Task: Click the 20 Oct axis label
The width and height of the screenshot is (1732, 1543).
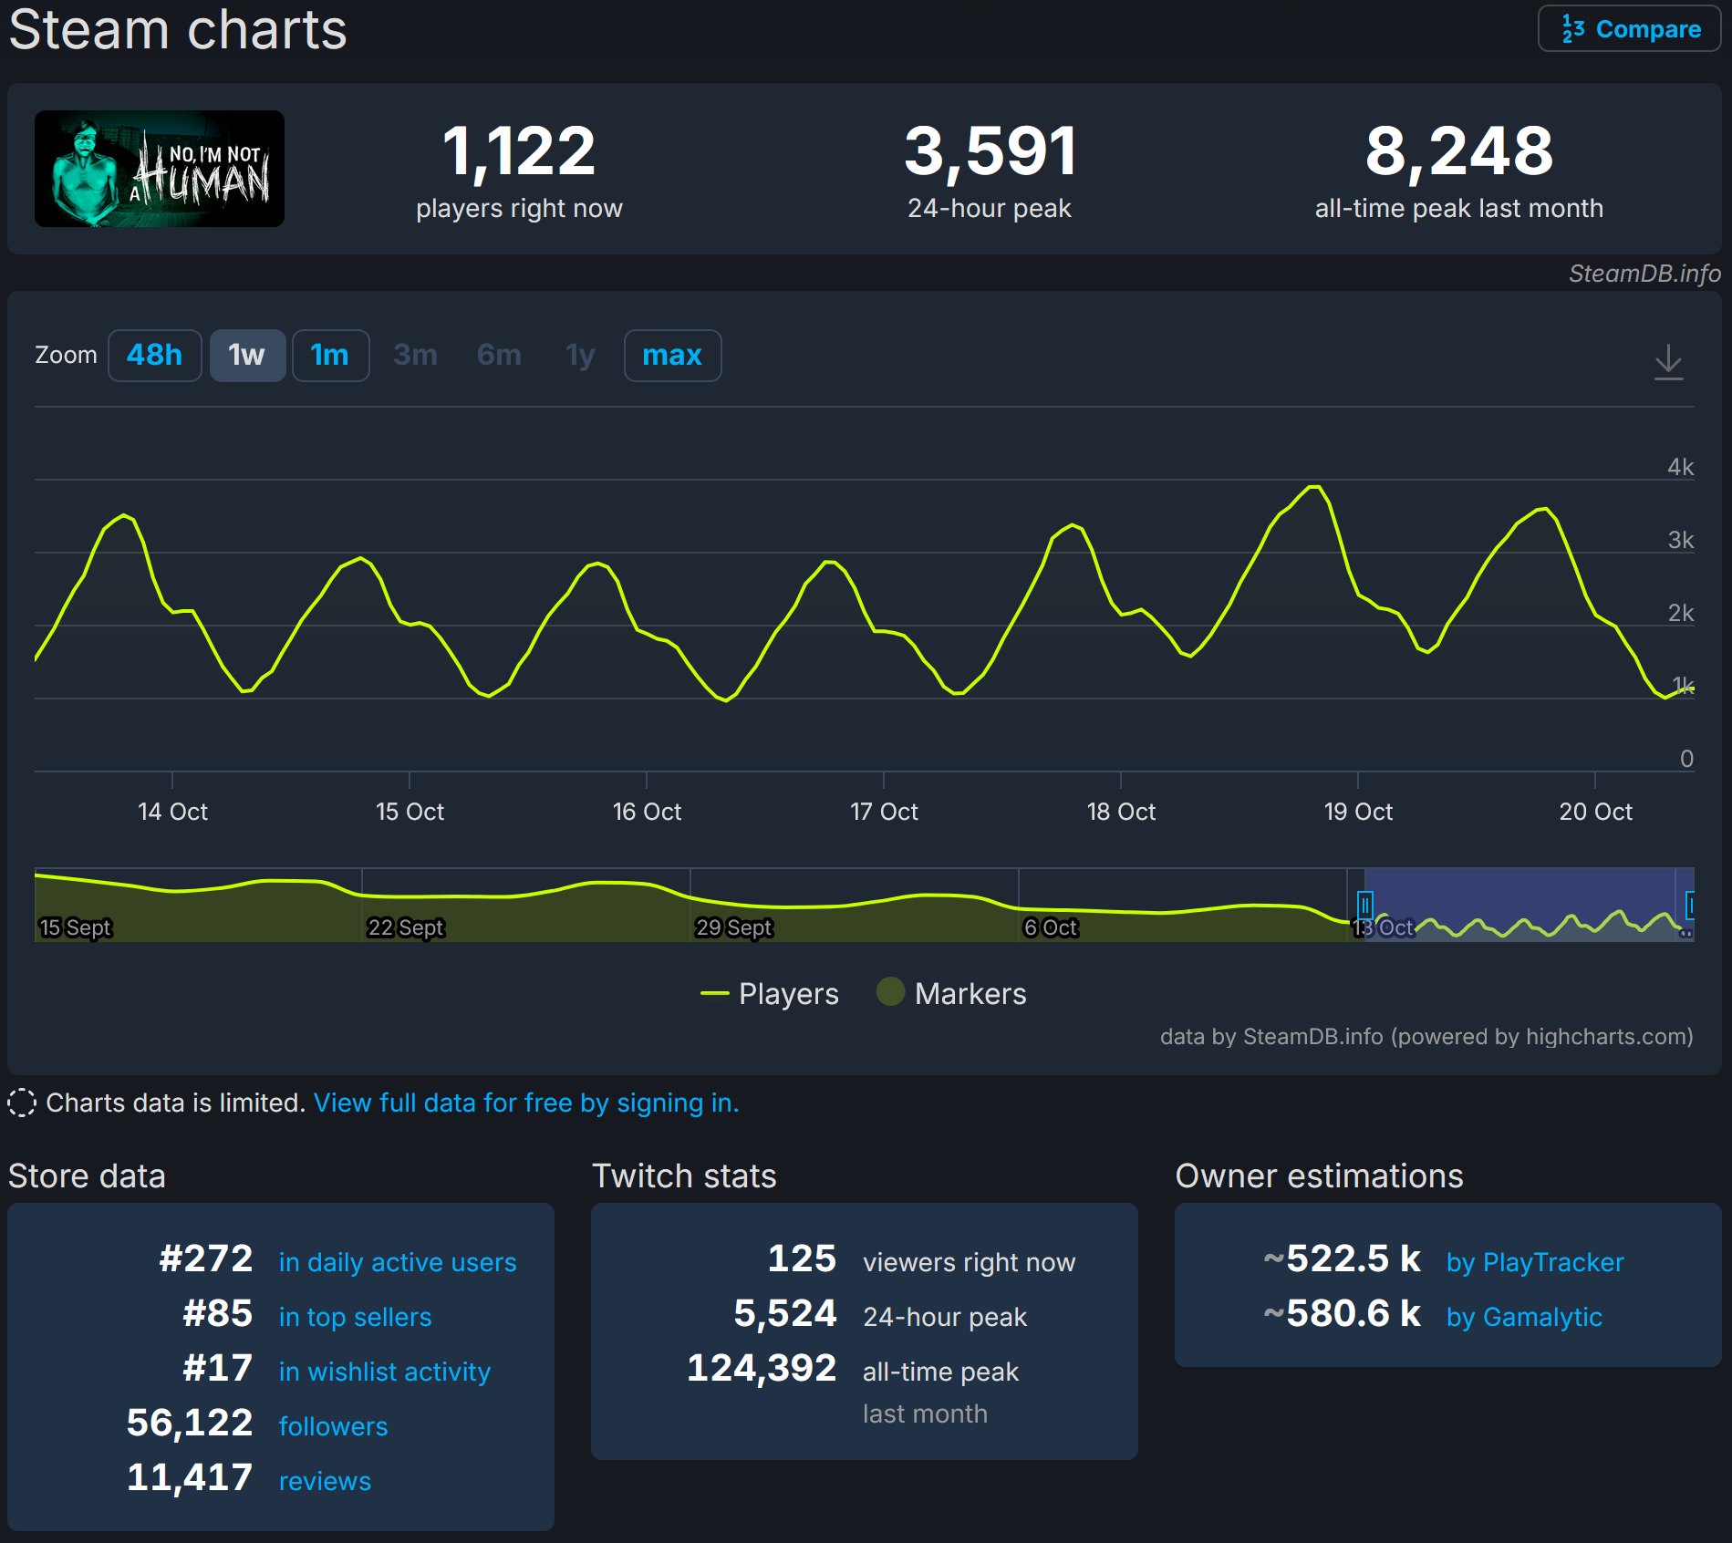Action: tap(1595, 812)
